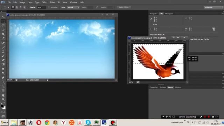Select the Zoom tool in toolbox
This screenshot has height=126, width=224.
tap(3, 99)
